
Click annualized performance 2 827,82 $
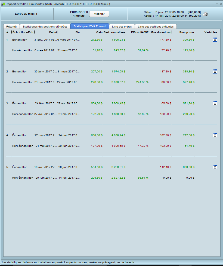click(x=119, y=178)
